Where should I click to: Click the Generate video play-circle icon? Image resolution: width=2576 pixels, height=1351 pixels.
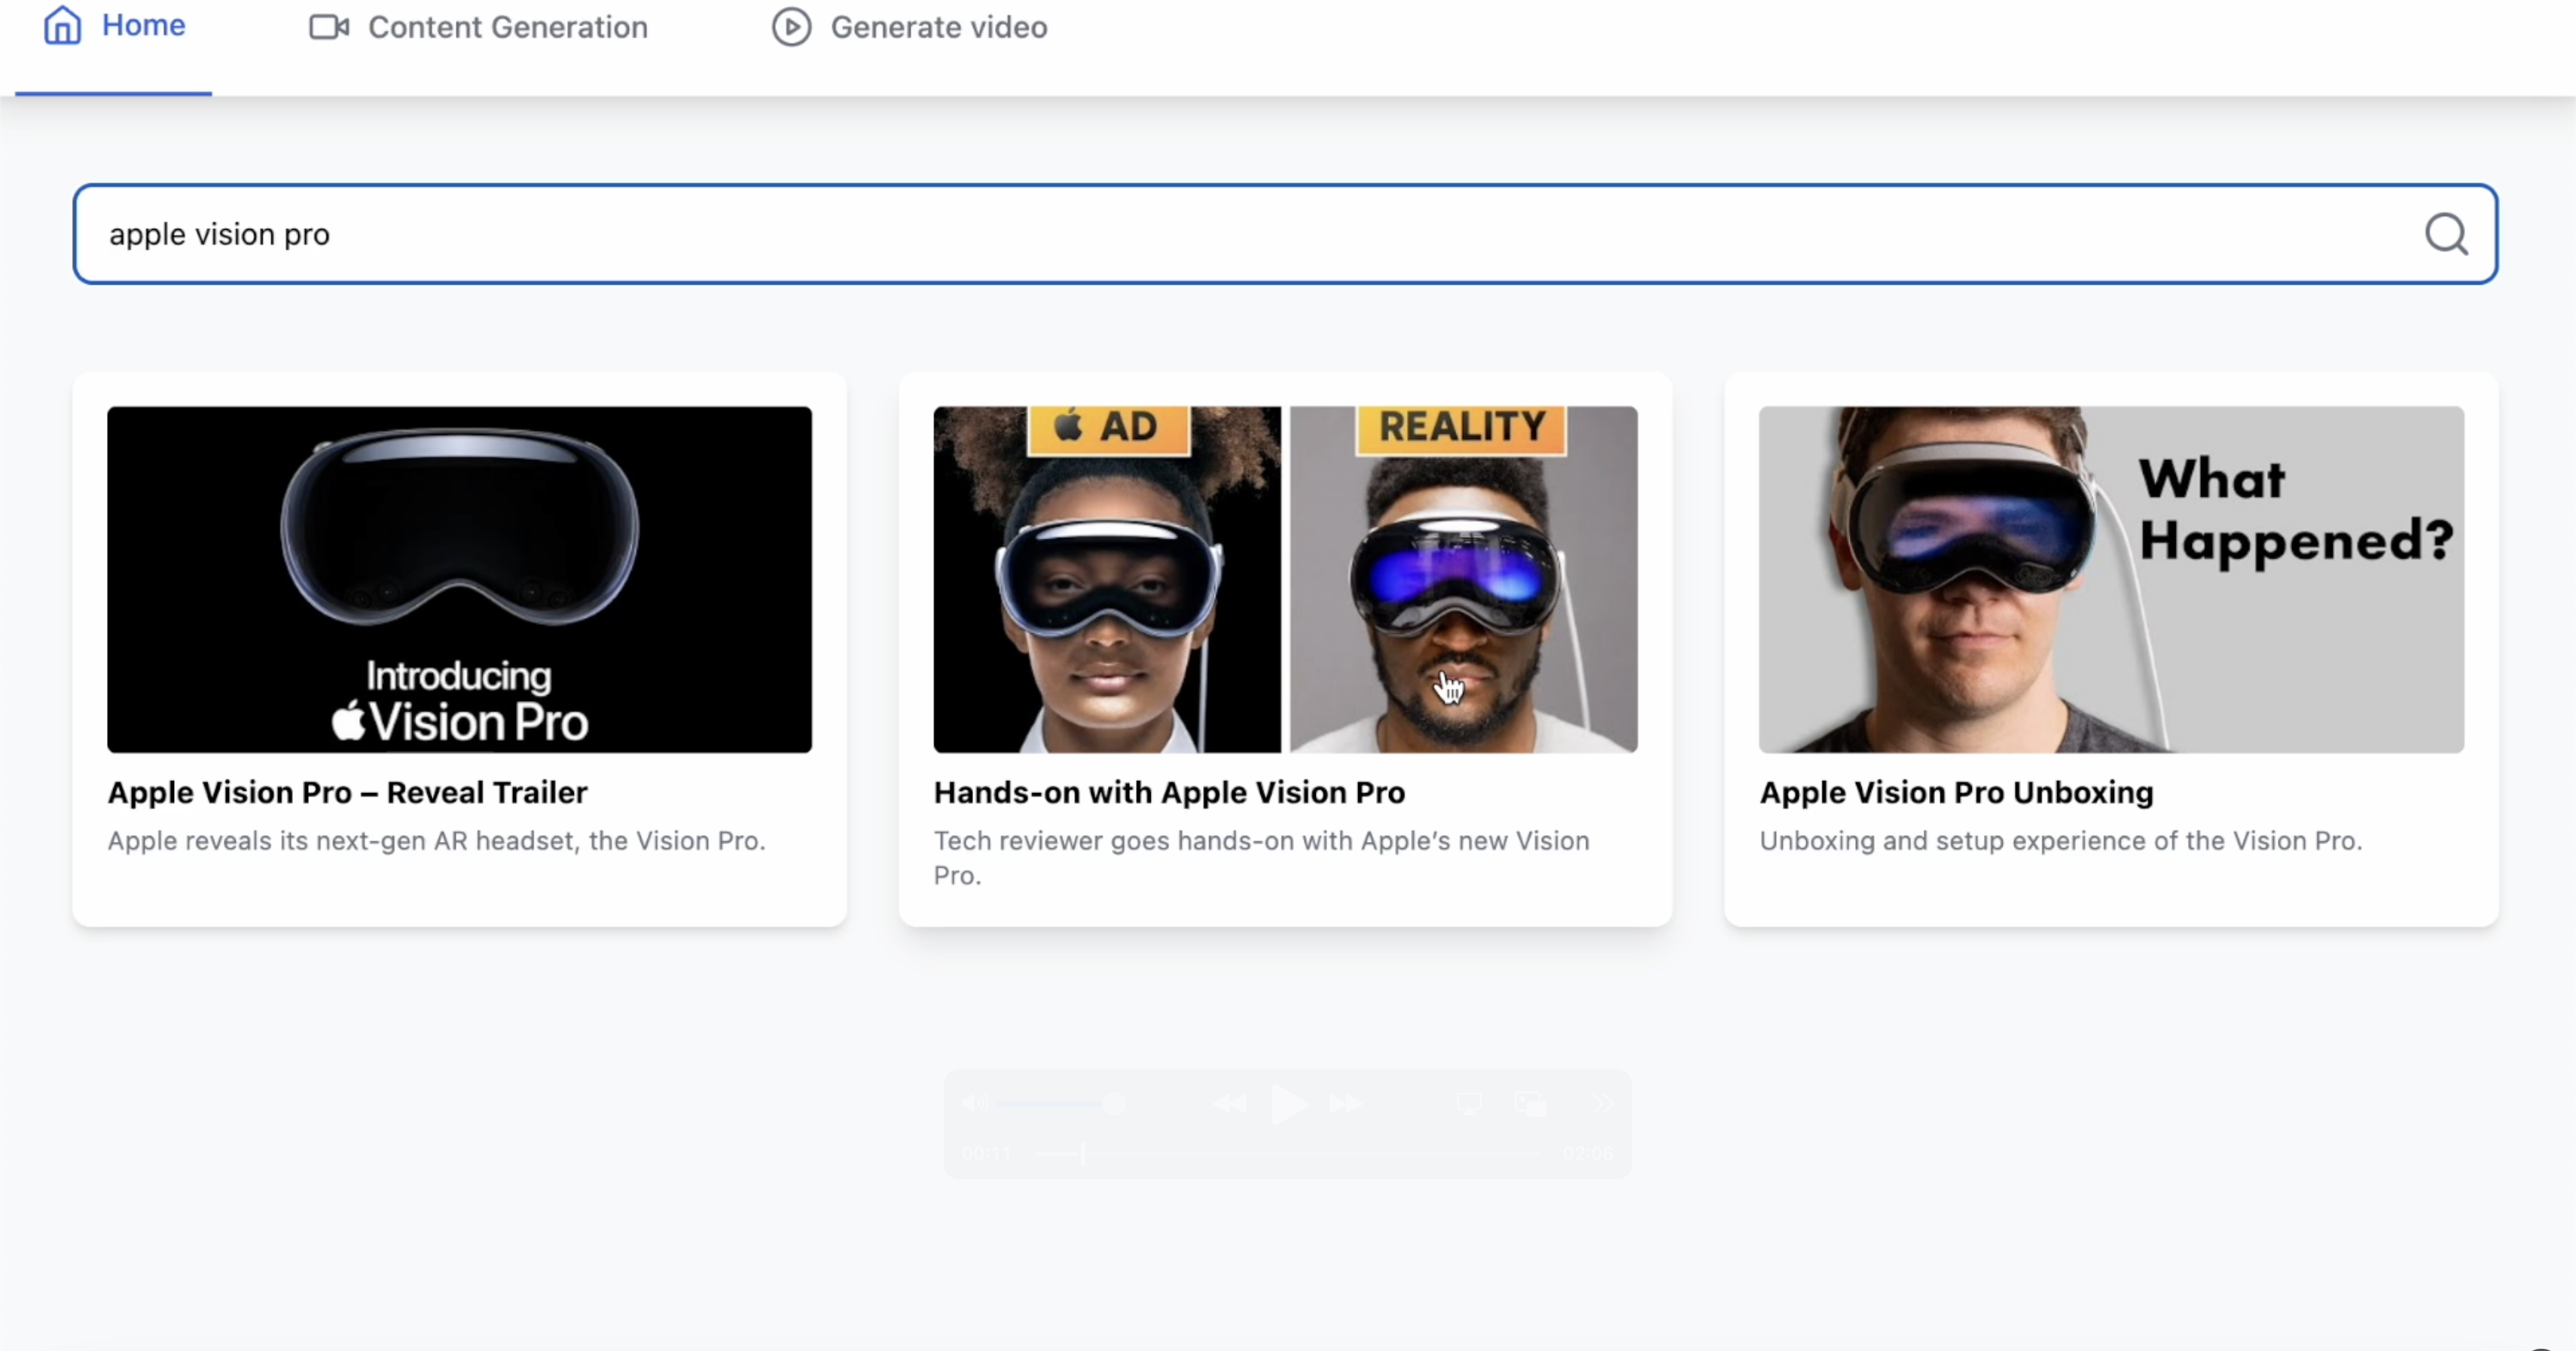(791, 27)
